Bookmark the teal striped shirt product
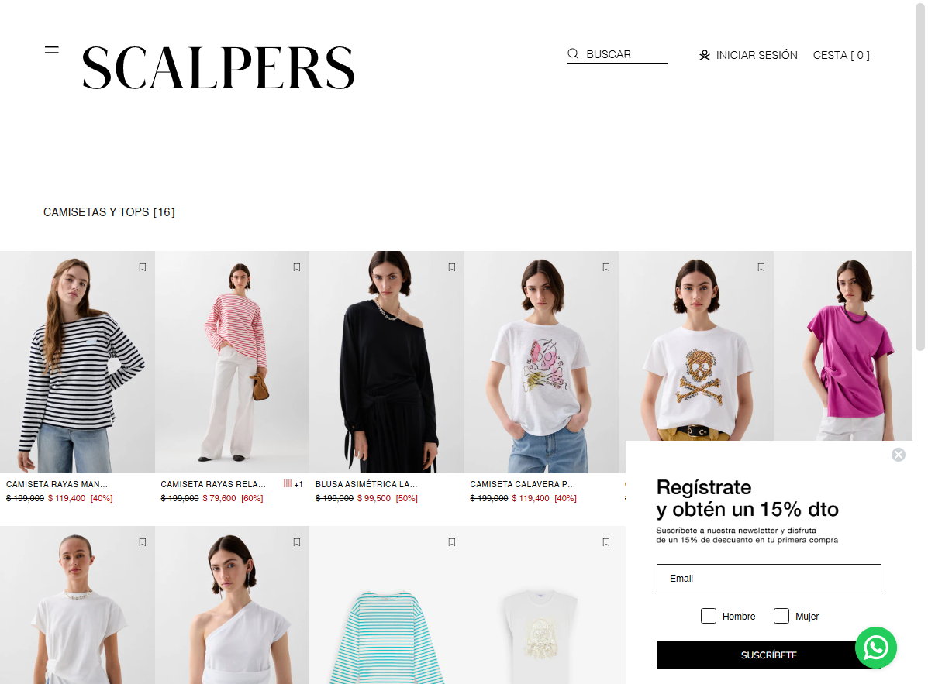This screenshot has width=928, height=684. [x=452, y=542]
